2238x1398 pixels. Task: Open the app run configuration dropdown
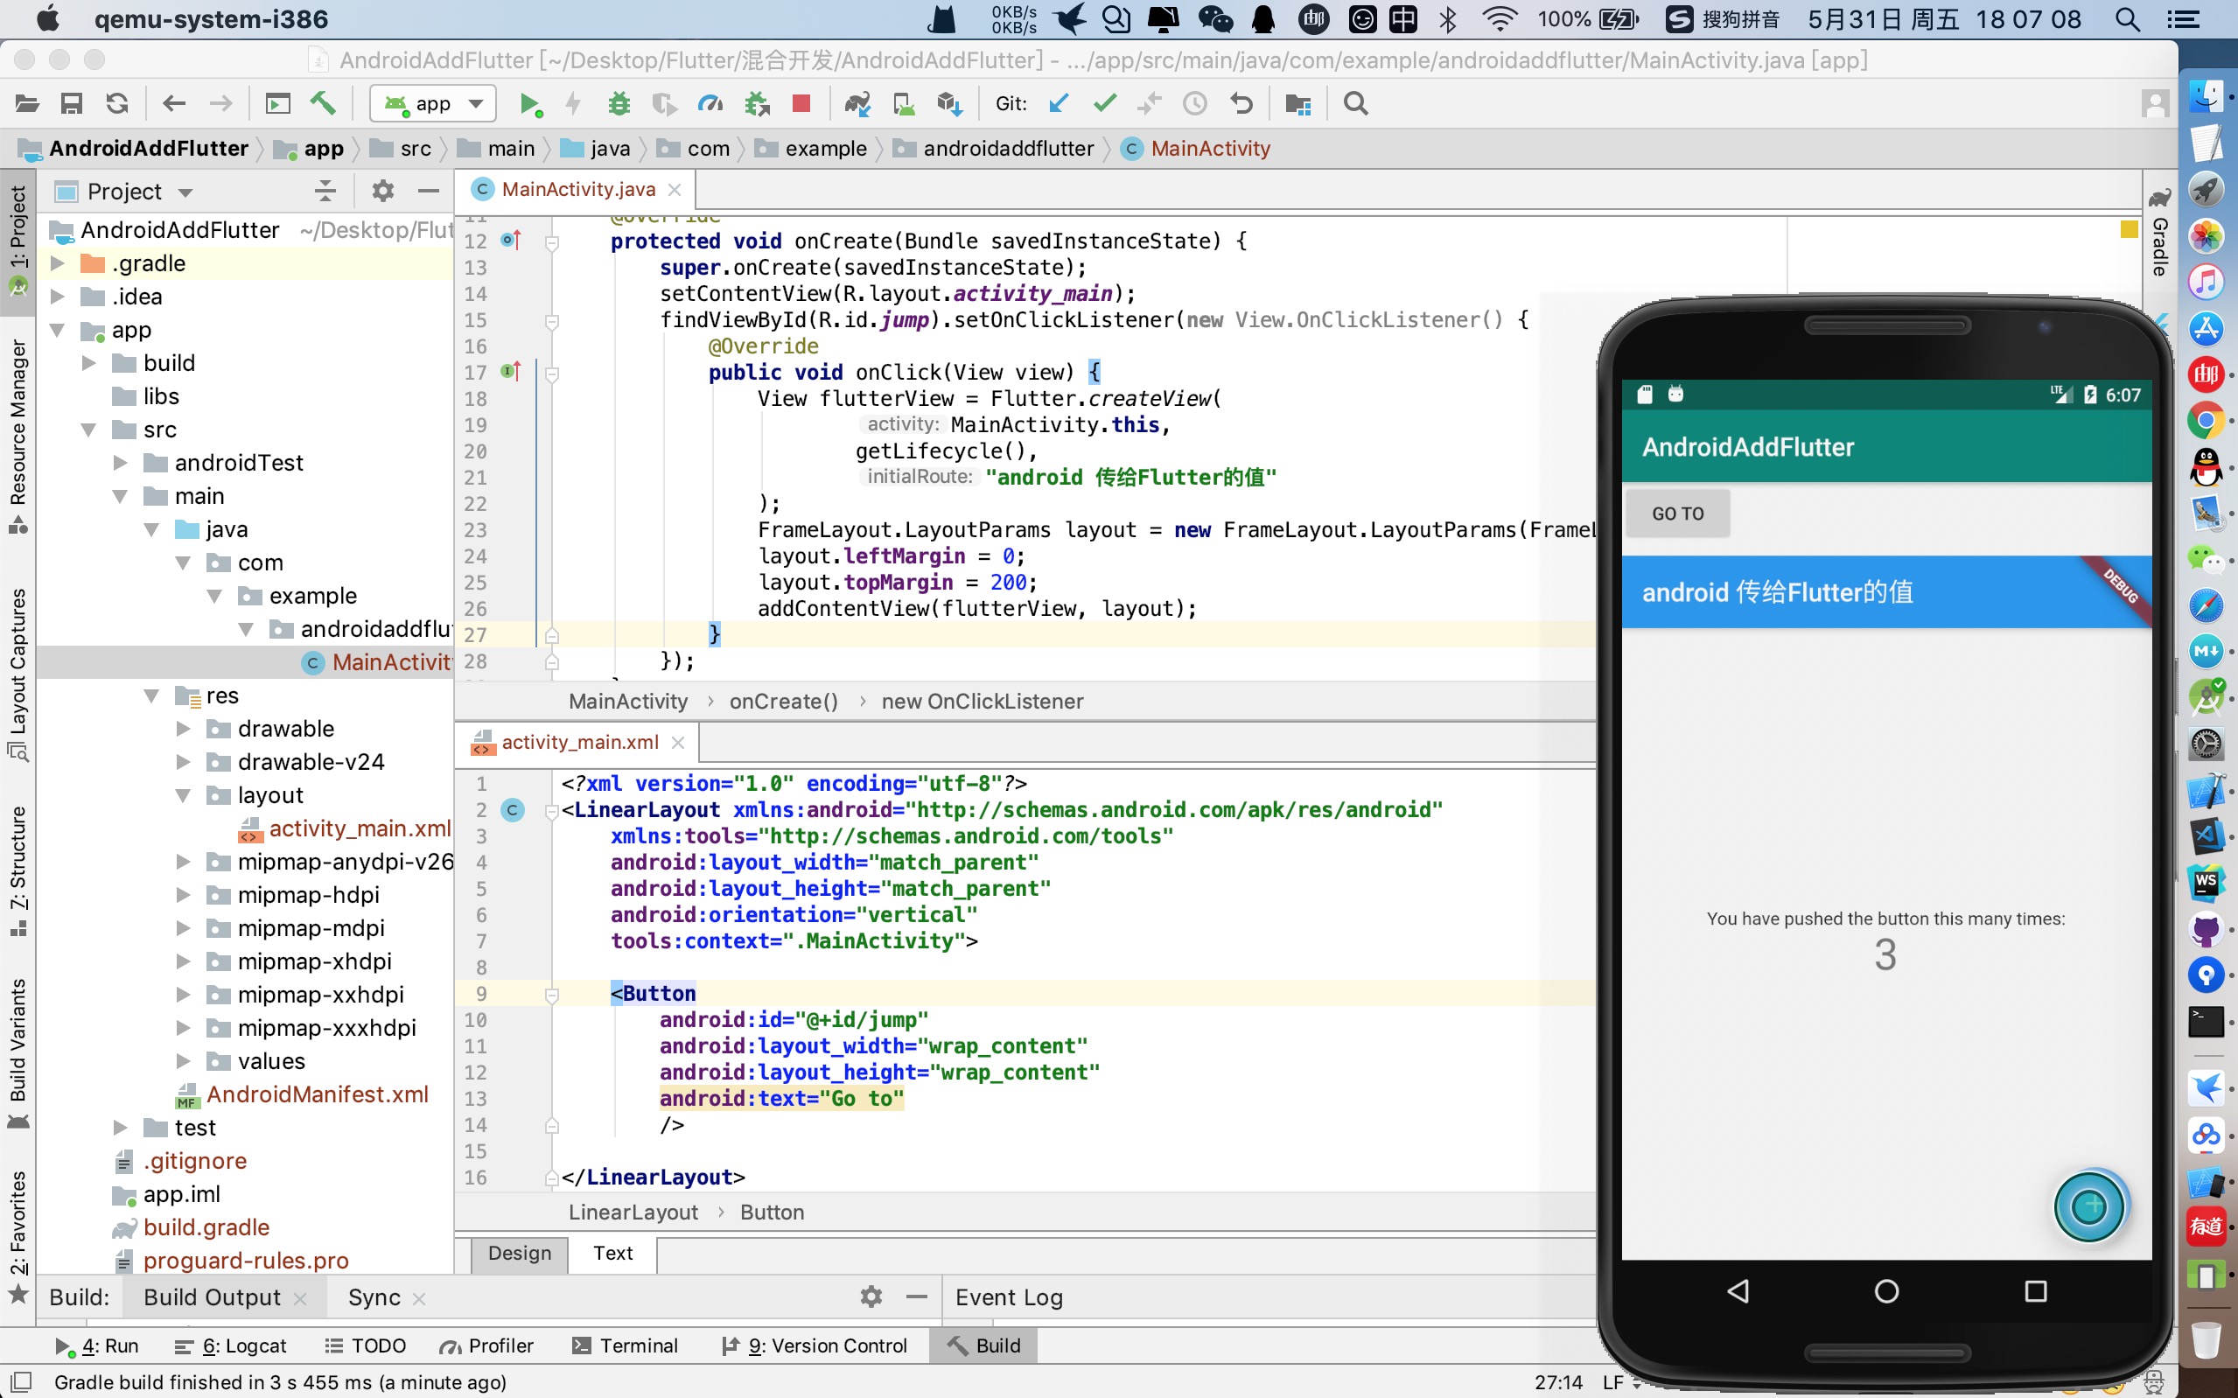(x=432, y=103)
